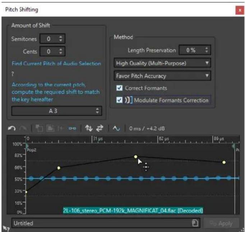Paste the envelope with the toolbar icon
The height and width of the screenshot is (232, 245).
pos(50,129)
